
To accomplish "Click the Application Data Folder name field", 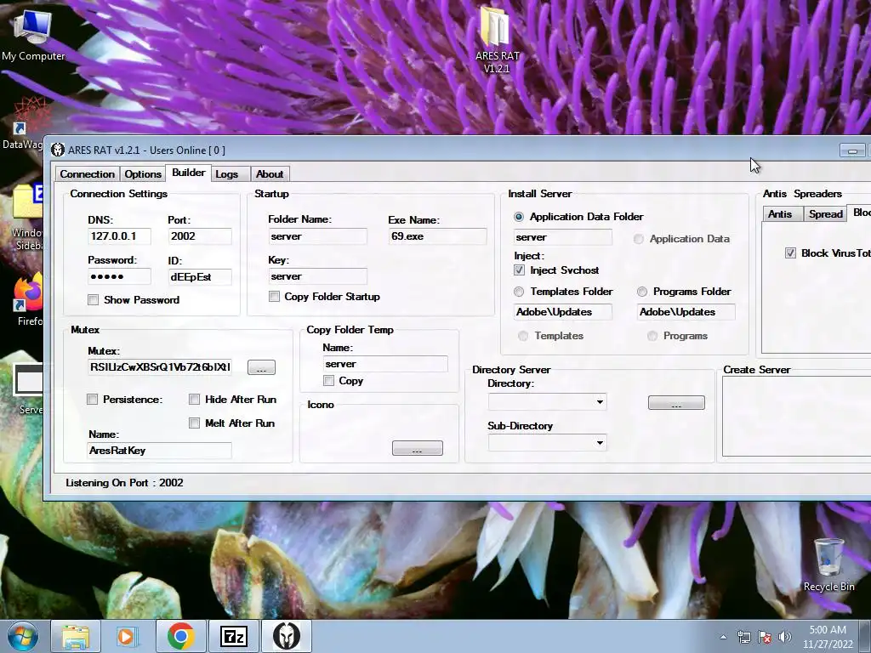I will [x=563, y=237].
